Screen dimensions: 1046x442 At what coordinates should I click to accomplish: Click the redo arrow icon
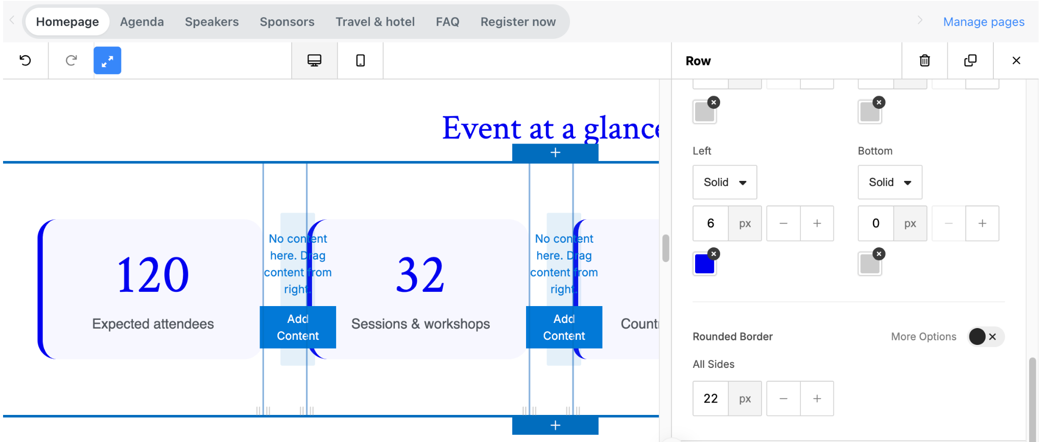(x=72, y=61)
